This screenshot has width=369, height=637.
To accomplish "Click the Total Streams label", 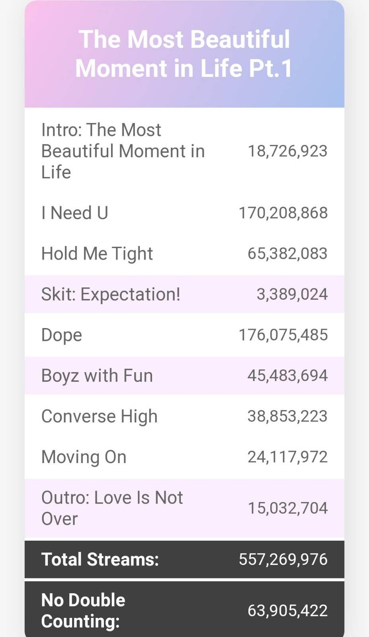I will tap(100, 559).
